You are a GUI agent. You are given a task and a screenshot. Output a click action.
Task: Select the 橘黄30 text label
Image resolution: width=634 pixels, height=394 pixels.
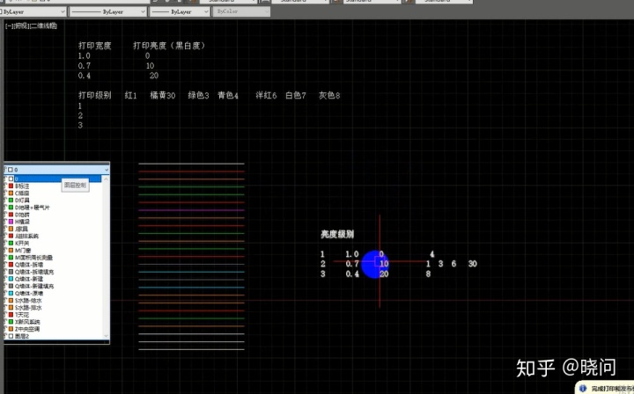point(163,95)
